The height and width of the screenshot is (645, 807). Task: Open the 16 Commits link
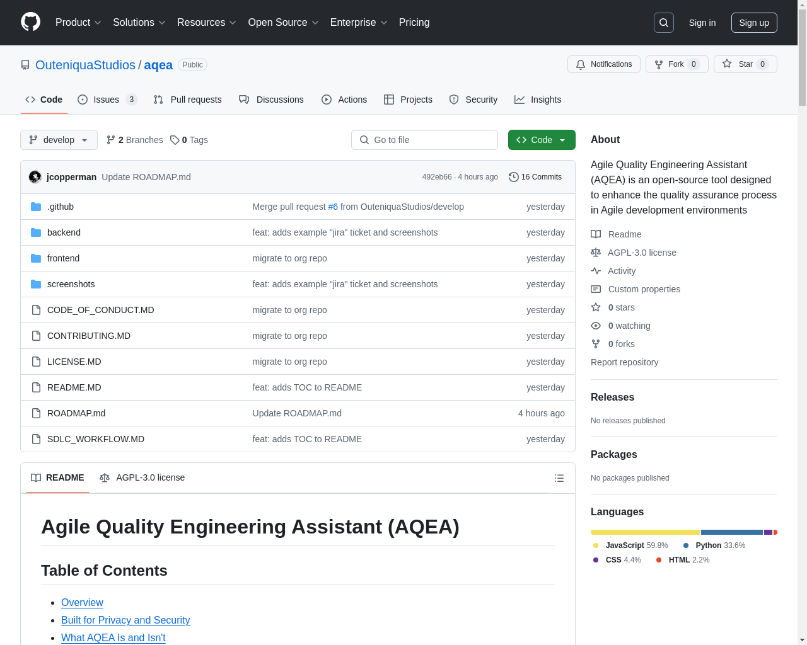tap(535, 177)
